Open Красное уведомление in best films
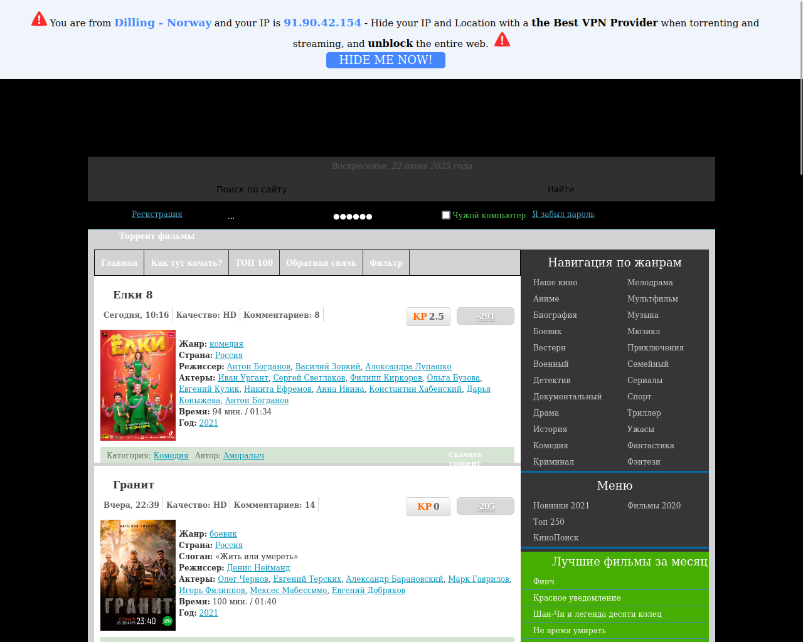Screen dimensions: 803x642 [x=577, y=597]
